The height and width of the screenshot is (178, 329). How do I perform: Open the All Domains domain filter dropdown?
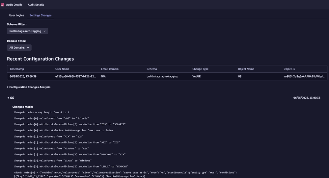pos(19,48)
